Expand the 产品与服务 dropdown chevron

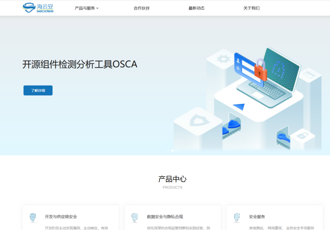pos(97,8)
